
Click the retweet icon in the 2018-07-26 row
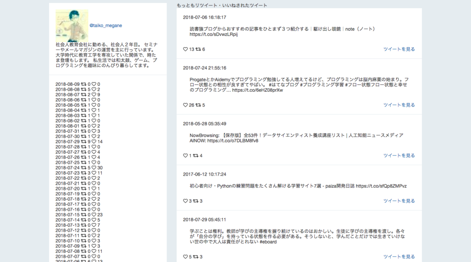84,157
